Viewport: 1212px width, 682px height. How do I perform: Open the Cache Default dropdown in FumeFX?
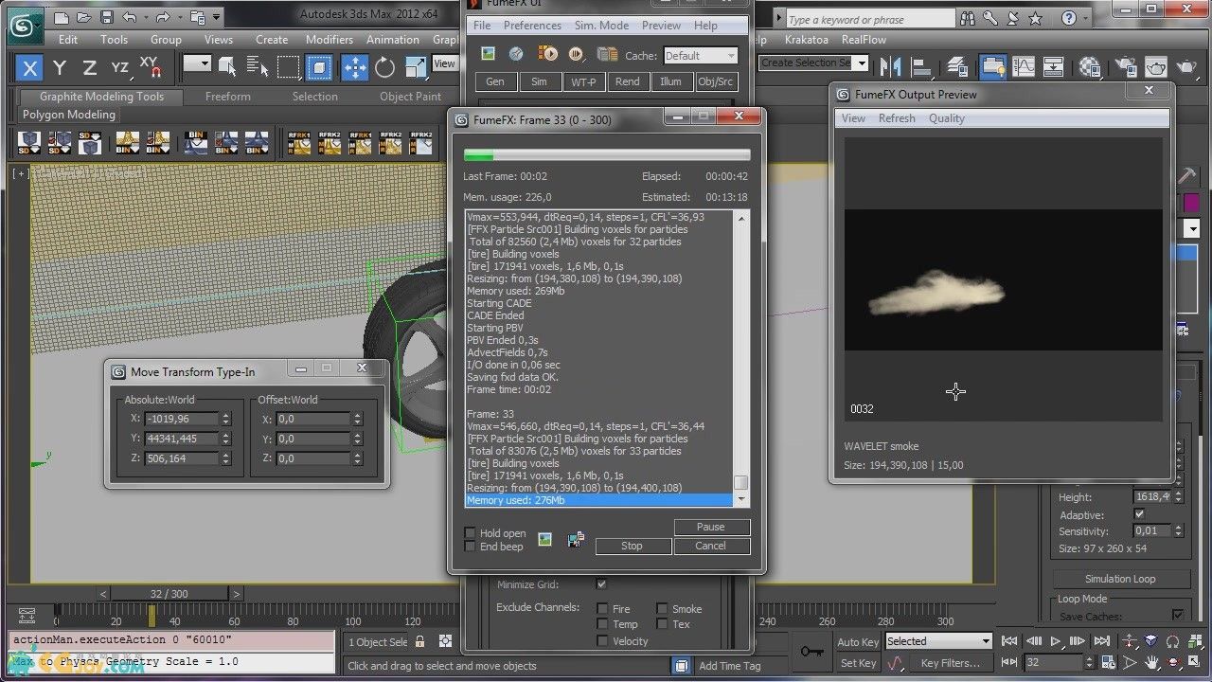pos(700,56)
